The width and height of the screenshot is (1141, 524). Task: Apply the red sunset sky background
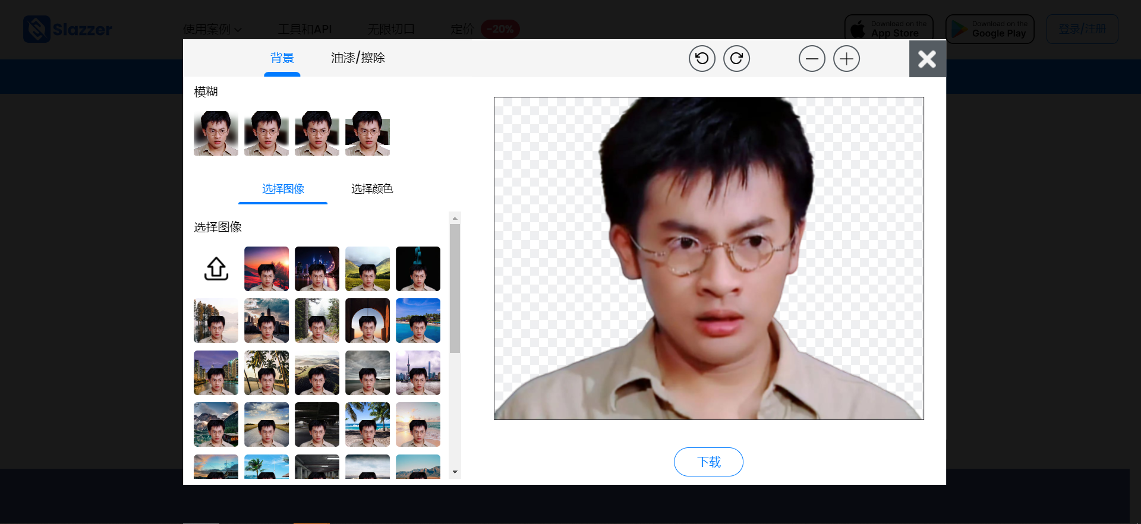click(266, 269)
